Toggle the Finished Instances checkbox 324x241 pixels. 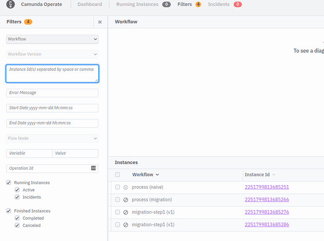click(9, 211)
